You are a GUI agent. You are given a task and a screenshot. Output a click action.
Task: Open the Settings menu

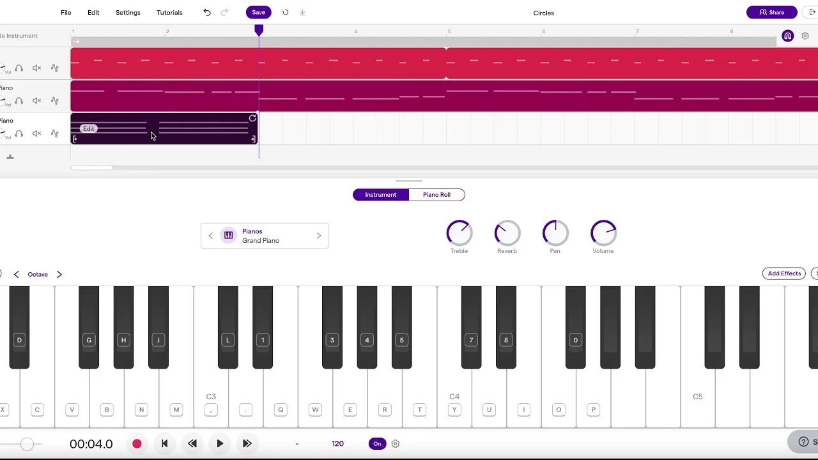(128, 12)
